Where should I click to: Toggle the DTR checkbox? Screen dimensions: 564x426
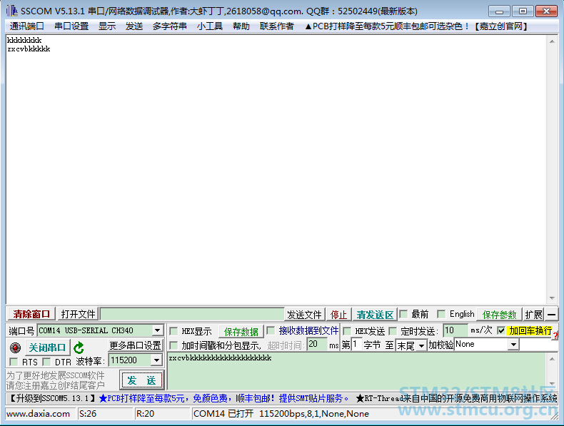tap(46, 361)
